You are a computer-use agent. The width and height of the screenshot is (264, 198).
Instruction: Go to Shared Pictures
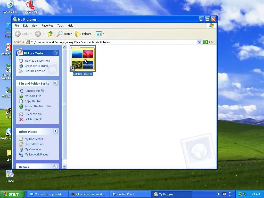[34, 144]
